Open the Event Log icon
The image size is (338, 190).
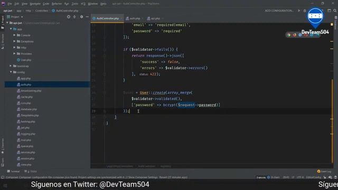[319, 171]
